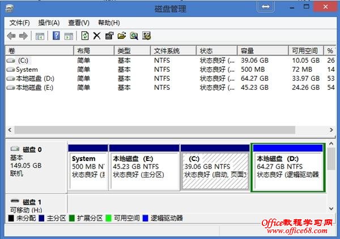Image resolution: width=340 pixels, height=239 pixels.
Task: Click the 64.27 GB capacity cell
Action: [254, 79]
